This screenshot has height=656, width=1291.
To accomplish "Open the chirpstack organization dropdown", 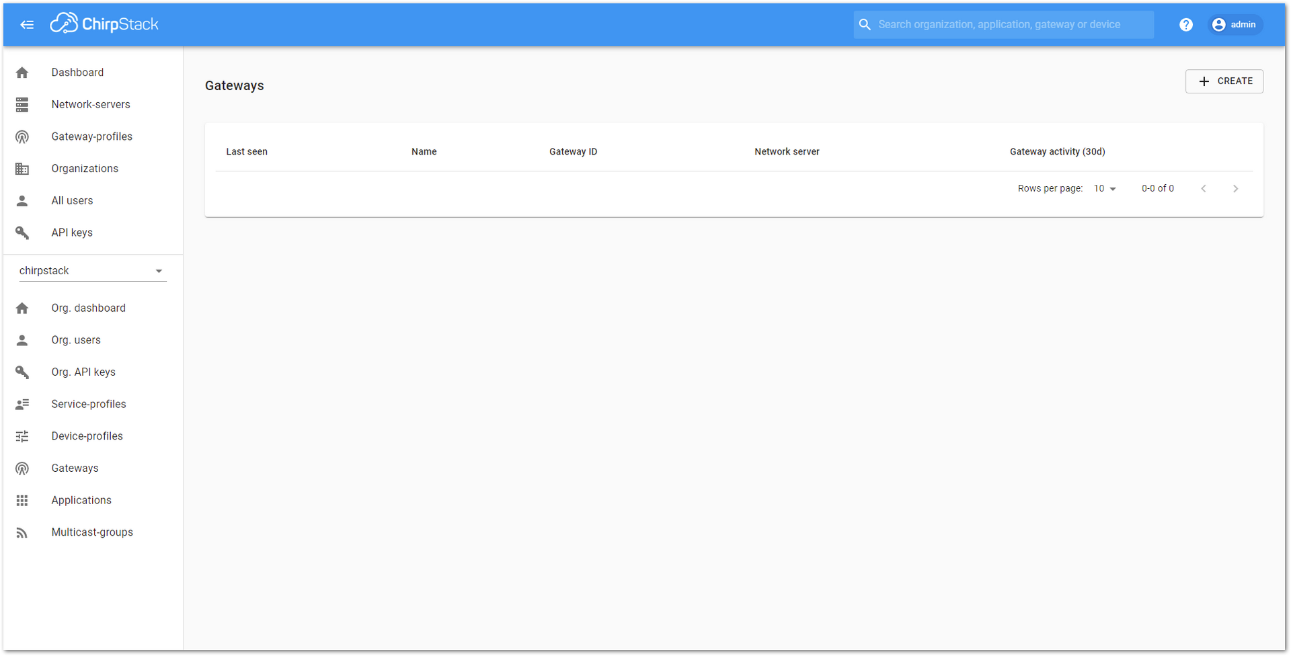I will coord(93,271).
